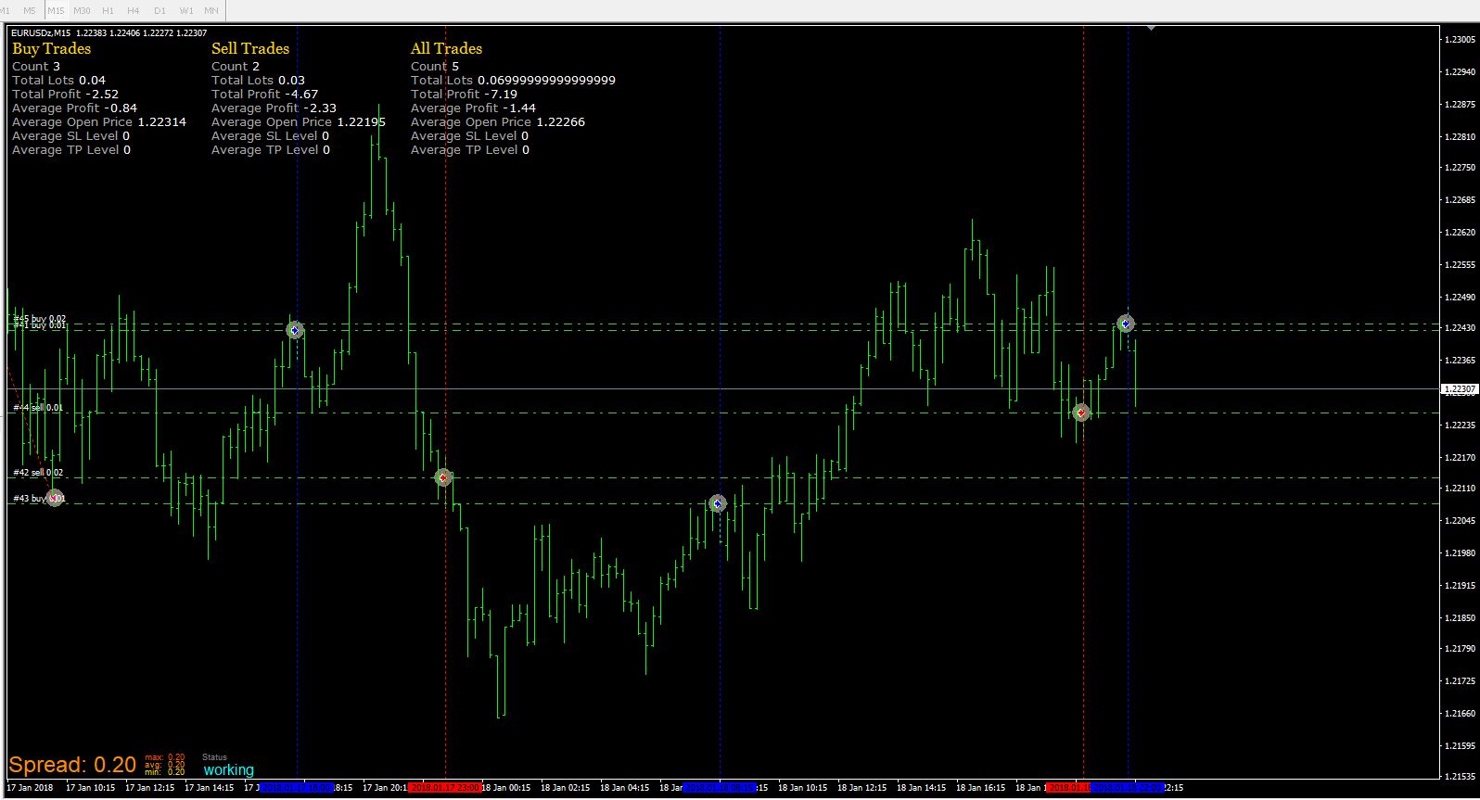Click the red sell marker at the 23:00 vertical line
The image size is (1480, 800).
[x=443, y=477]
